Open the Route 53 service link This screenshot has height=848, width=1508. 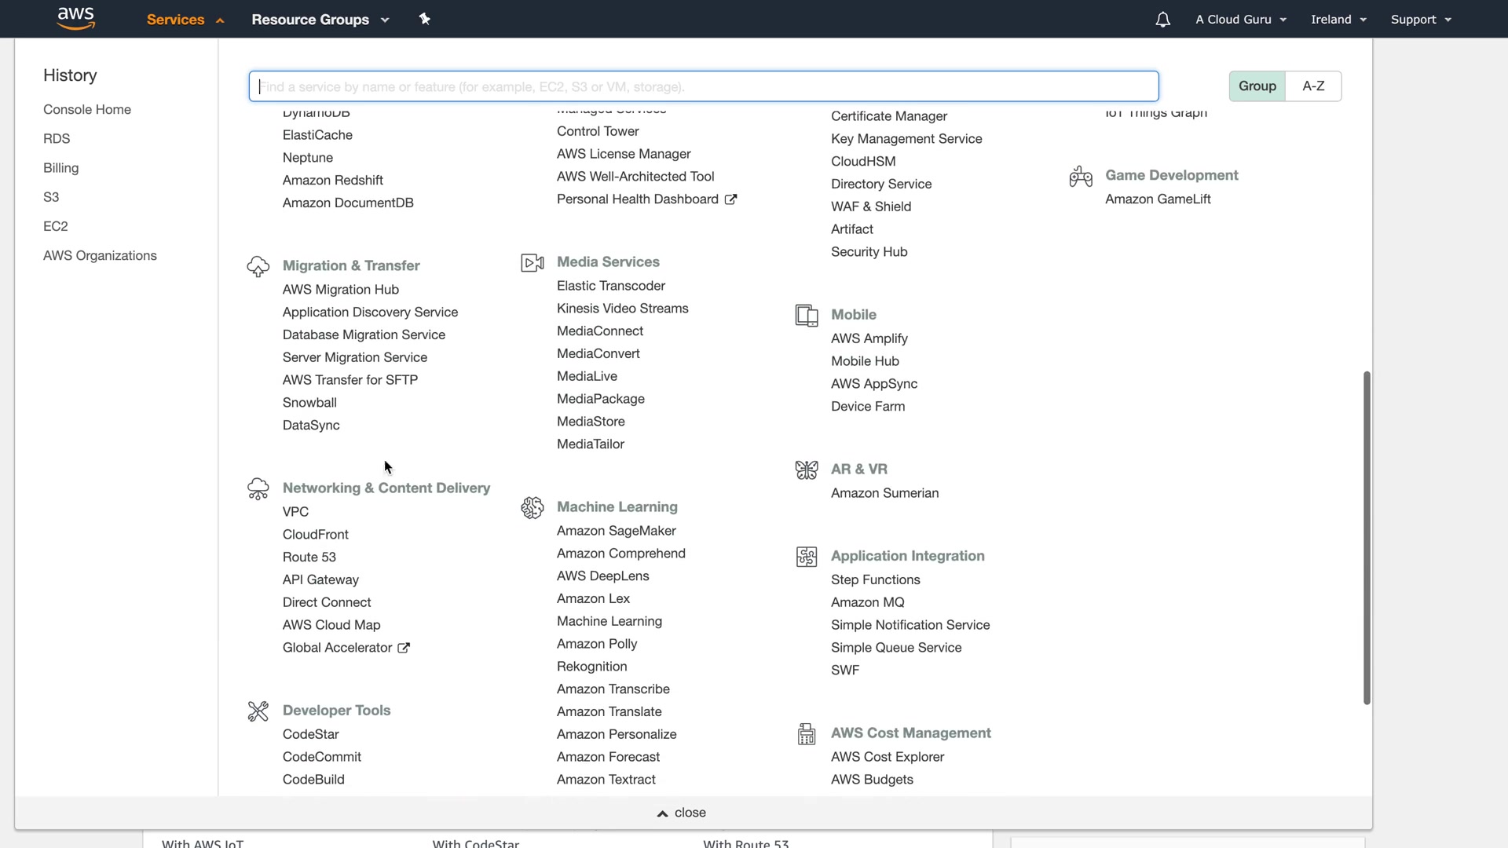(309, 557)
